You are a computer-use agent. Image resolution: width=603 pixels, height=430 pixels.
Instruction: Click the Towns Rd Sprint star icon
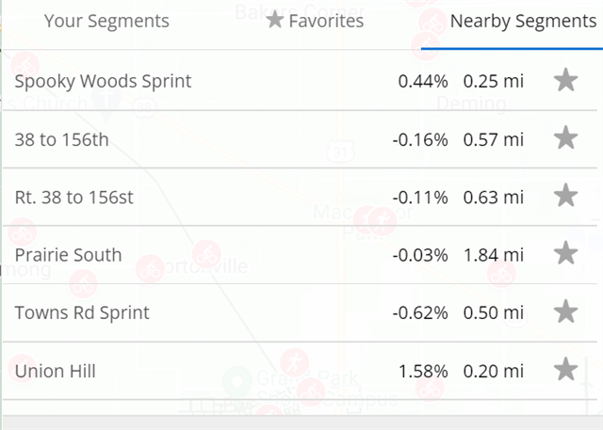[x=565, y=311]
